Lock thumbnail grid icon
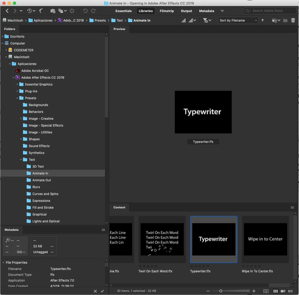The width and height of the screenshot is (299, 295). coord(266,291)
